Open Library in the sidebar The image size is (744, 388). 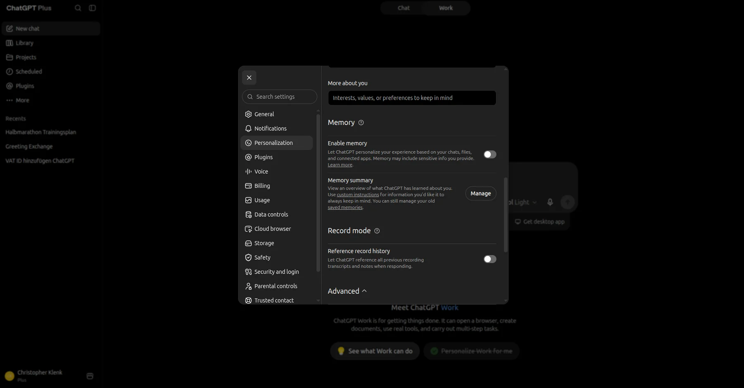pyautogui.click(x=51, y=43)
